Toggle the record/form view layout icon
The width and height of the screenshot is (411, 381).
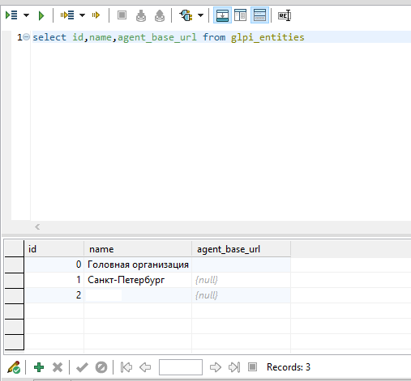259,15
